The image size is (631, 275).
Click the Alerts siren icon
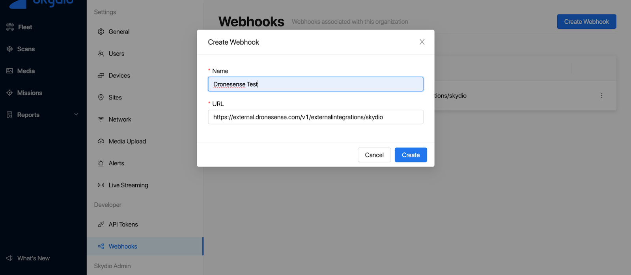coord(101,163)
